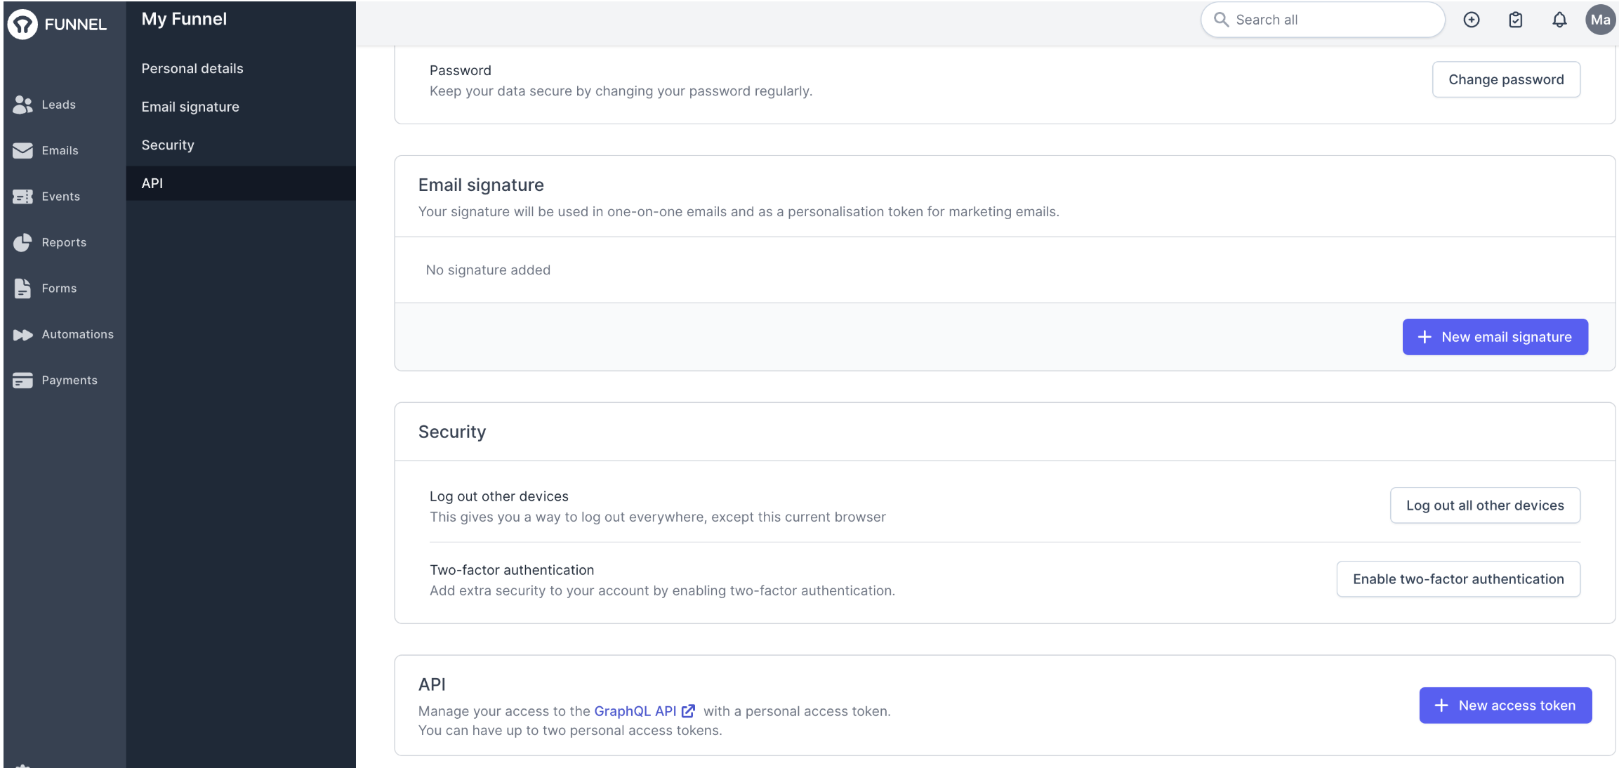This screenshot has height=768, width=1619.
Task: Click the No signature added text
Action: [488, 270]
